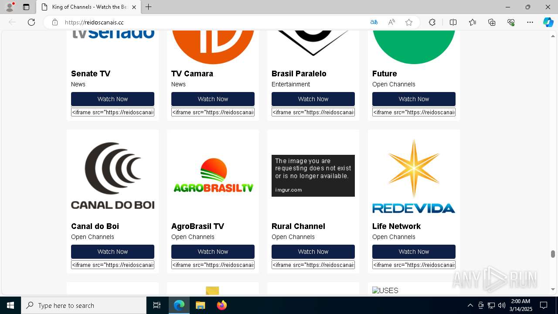This screenshot has height=314, width=558.
Task: Click Brasil Paralelo iframe code field
Action: click(313, 112)
